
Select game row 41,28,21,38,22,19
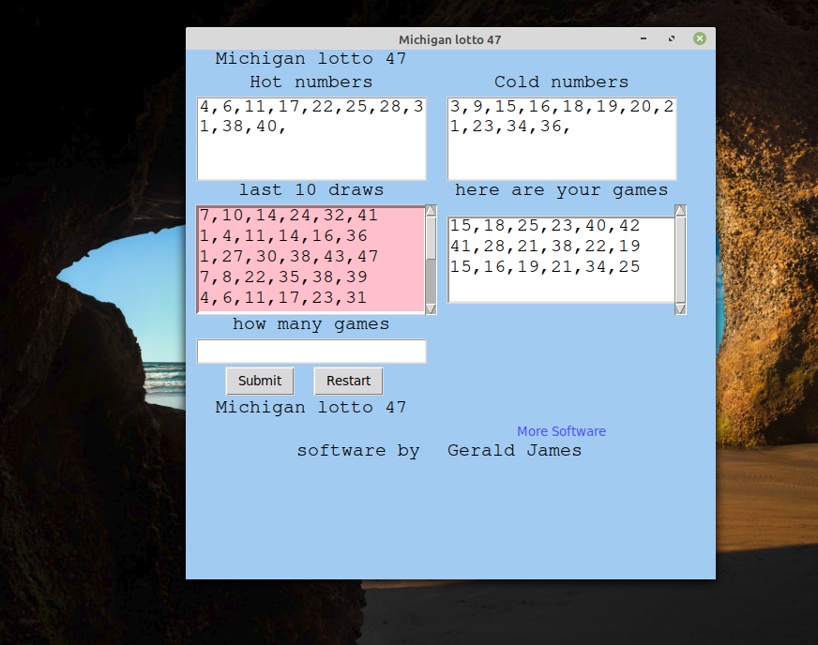[x=545, y=247]
